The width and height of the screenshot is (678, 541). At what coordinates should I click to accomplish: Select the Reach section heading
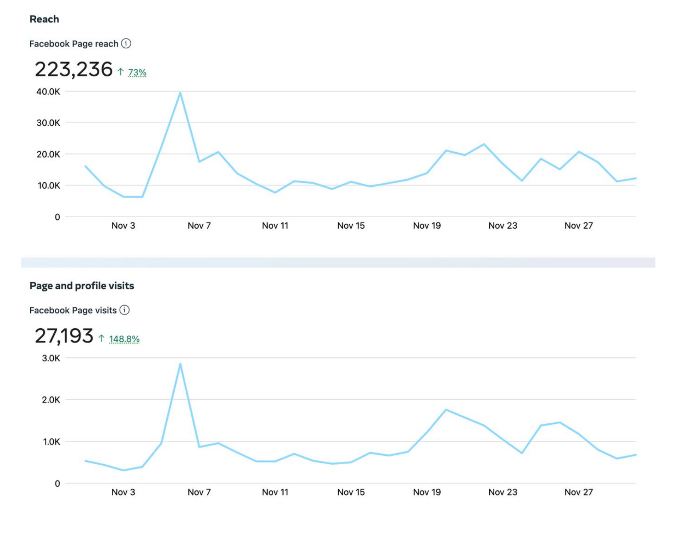pos(44,19)
